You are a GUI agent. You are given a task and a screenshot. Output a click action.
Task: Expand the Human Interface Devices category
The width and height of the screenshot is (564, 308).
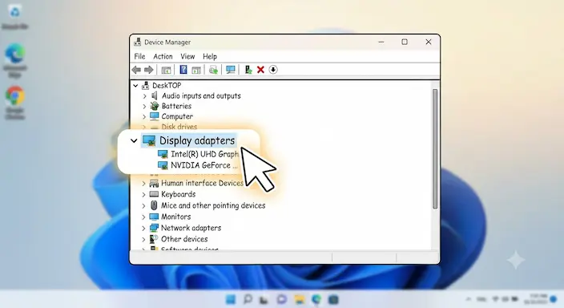pos(143,184)
